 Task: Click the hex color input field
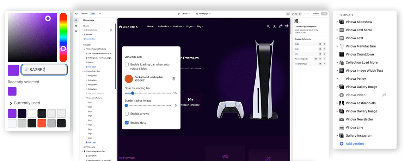(44, 70)
